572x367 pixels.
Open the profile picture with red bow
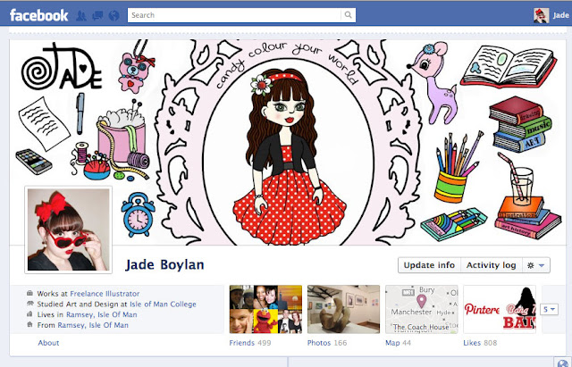coord(68,229)
